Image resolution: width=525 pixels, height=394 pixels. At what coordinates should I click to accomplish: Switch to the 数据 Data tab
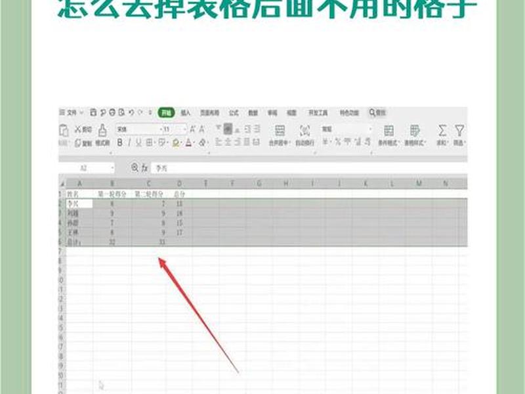(253, 113)
